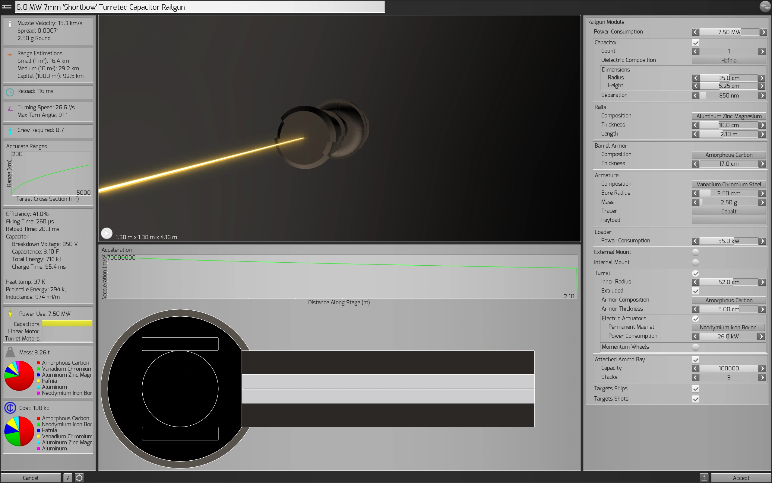The width and height of the screenshot is (772, 483).
Task: Click the round icon in top-right corner
Action: tap(765, 6)
